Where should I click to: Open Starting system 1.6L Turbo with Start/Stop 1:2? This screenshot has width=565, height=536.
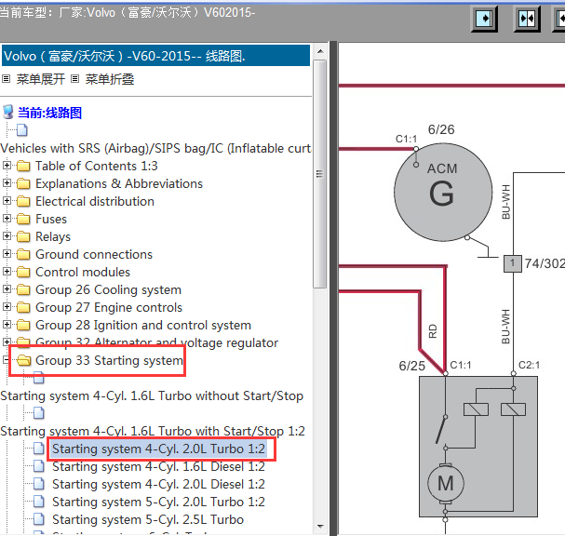pyautogui.click(x=153, y=431)
